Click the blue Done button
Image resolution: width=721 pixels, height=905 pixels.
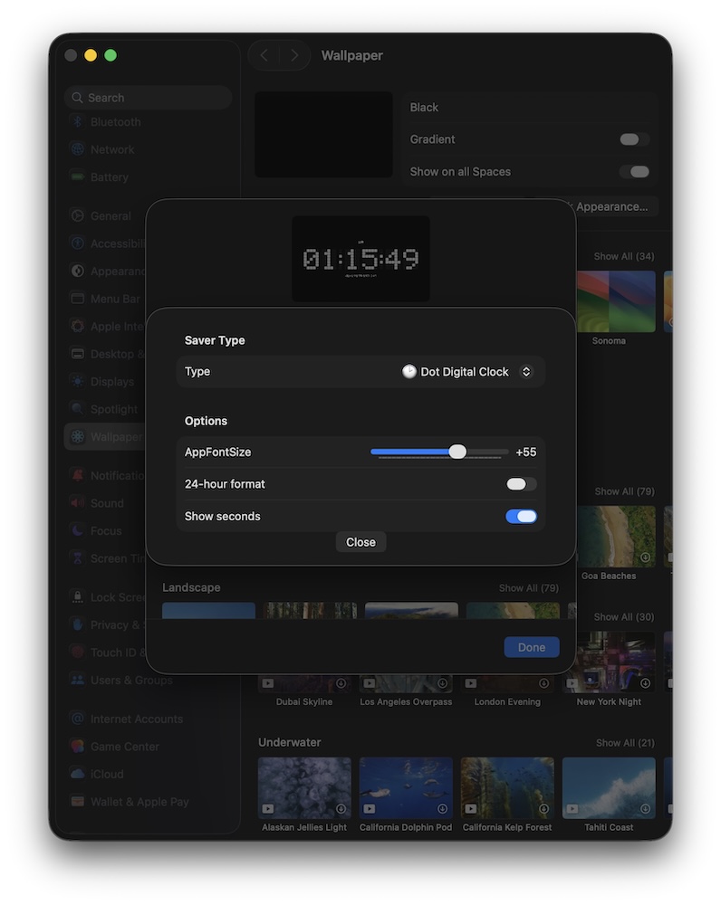tap(532, 647)
